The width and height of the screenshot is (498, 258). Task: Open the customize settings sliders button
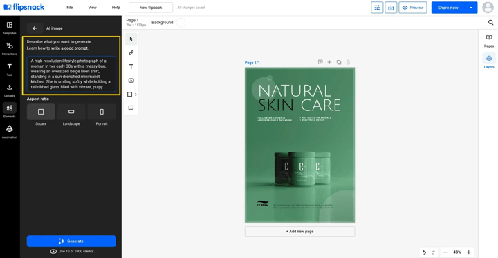pos(377,8)
